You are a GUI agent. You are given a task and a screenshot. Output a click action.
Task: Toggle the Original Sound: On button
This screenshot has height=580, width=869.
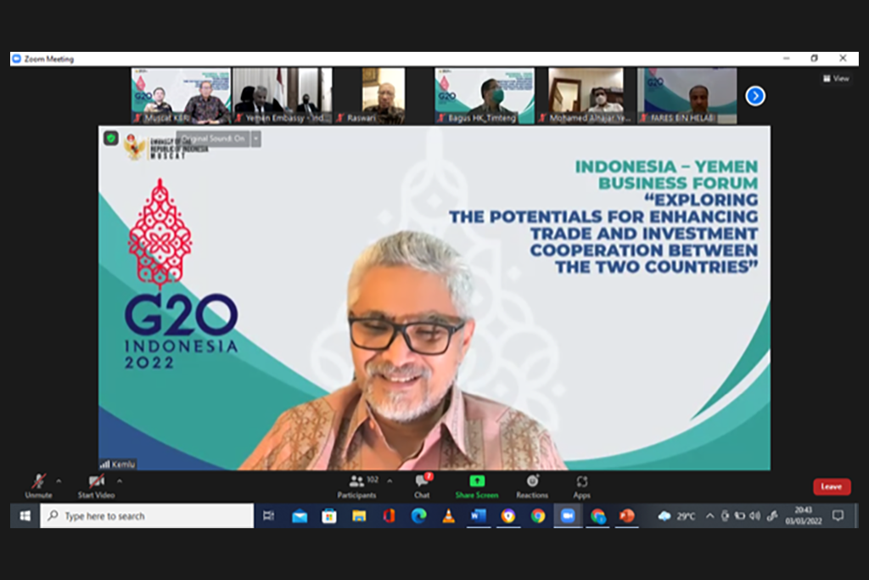(x=213, y=138)
